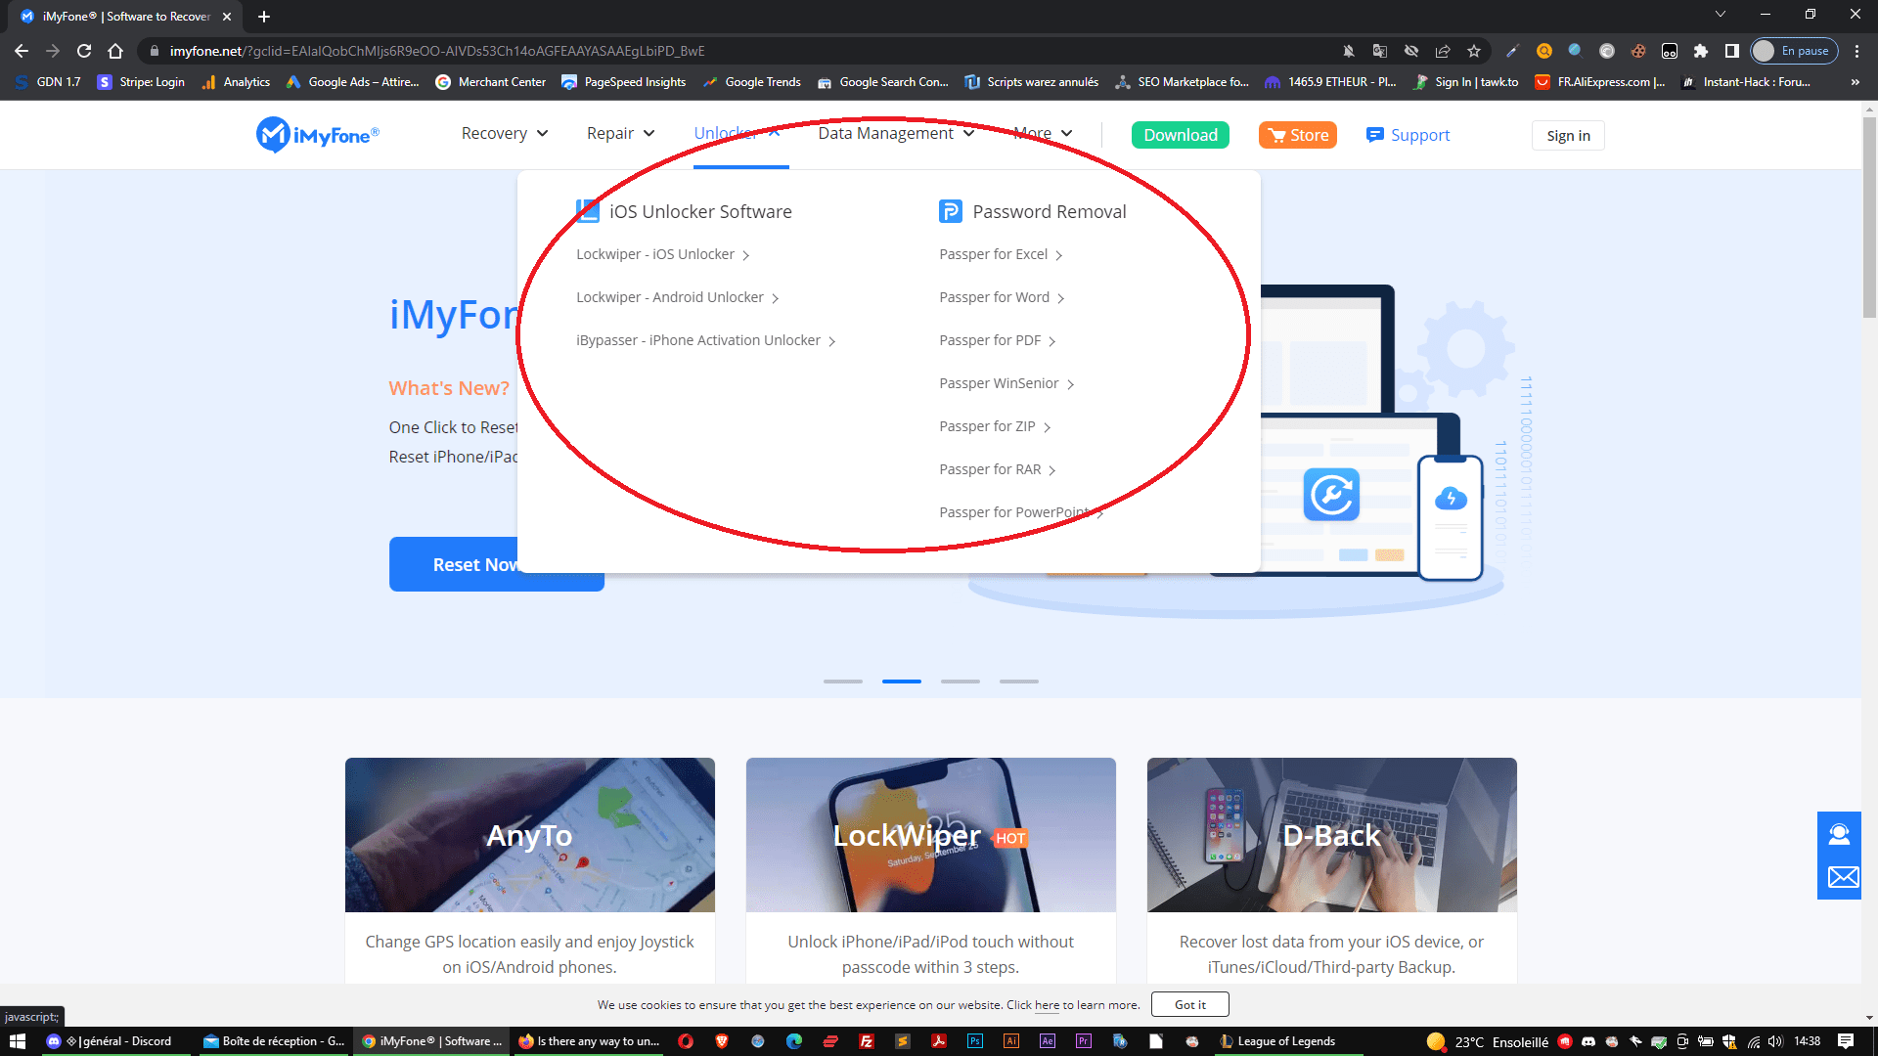Image resolution: width=1878 pixels, height=1056 pixels.
Task: Click the green Download button
Action: pos(1181,135)
